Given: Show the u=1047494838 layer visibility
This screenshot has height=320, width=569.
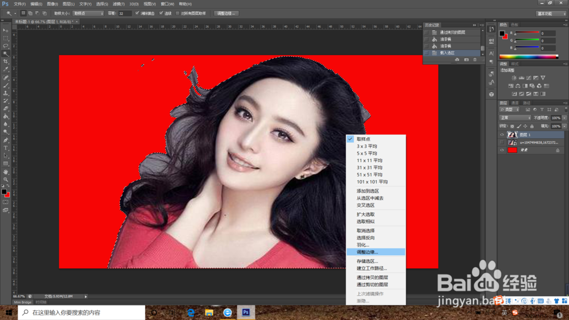Looking at the screenshot, I should (502, 143).
